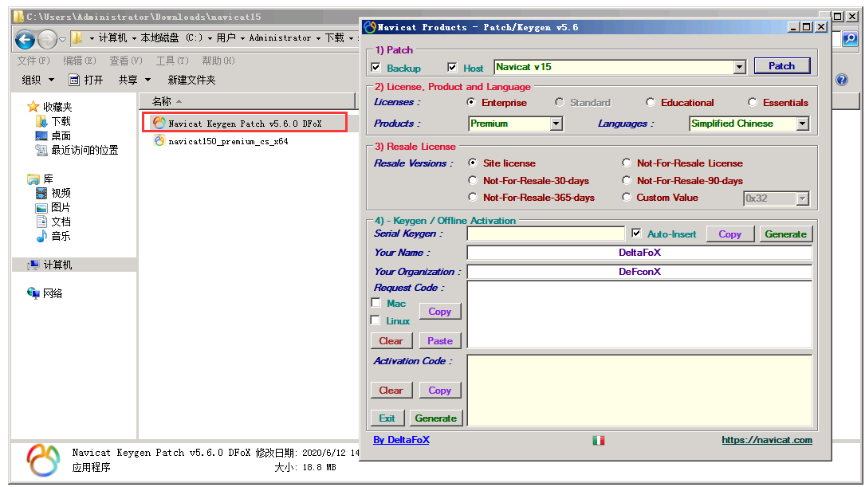The height and width of the screenshot is (487, 865).
Task: Open the File (文件) menu
Action: click(33, 61)
